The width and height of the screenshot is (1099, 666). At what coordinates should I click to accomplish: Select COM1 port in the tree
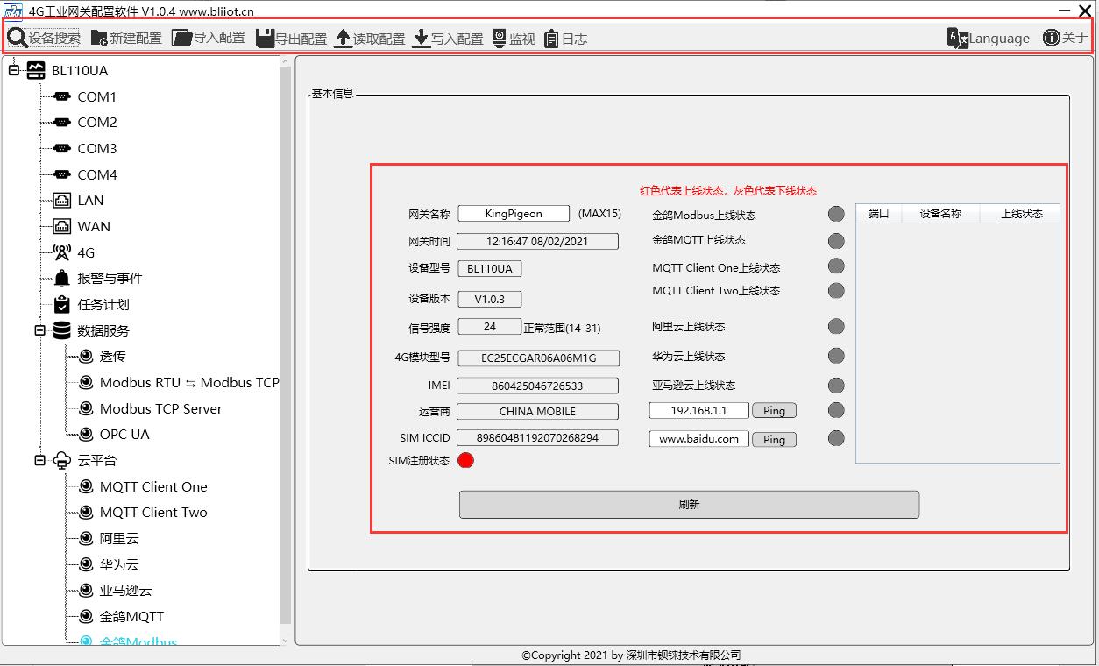[96, 97]
